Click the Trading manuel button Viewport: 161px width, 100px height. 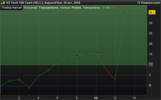pos(12,8)
